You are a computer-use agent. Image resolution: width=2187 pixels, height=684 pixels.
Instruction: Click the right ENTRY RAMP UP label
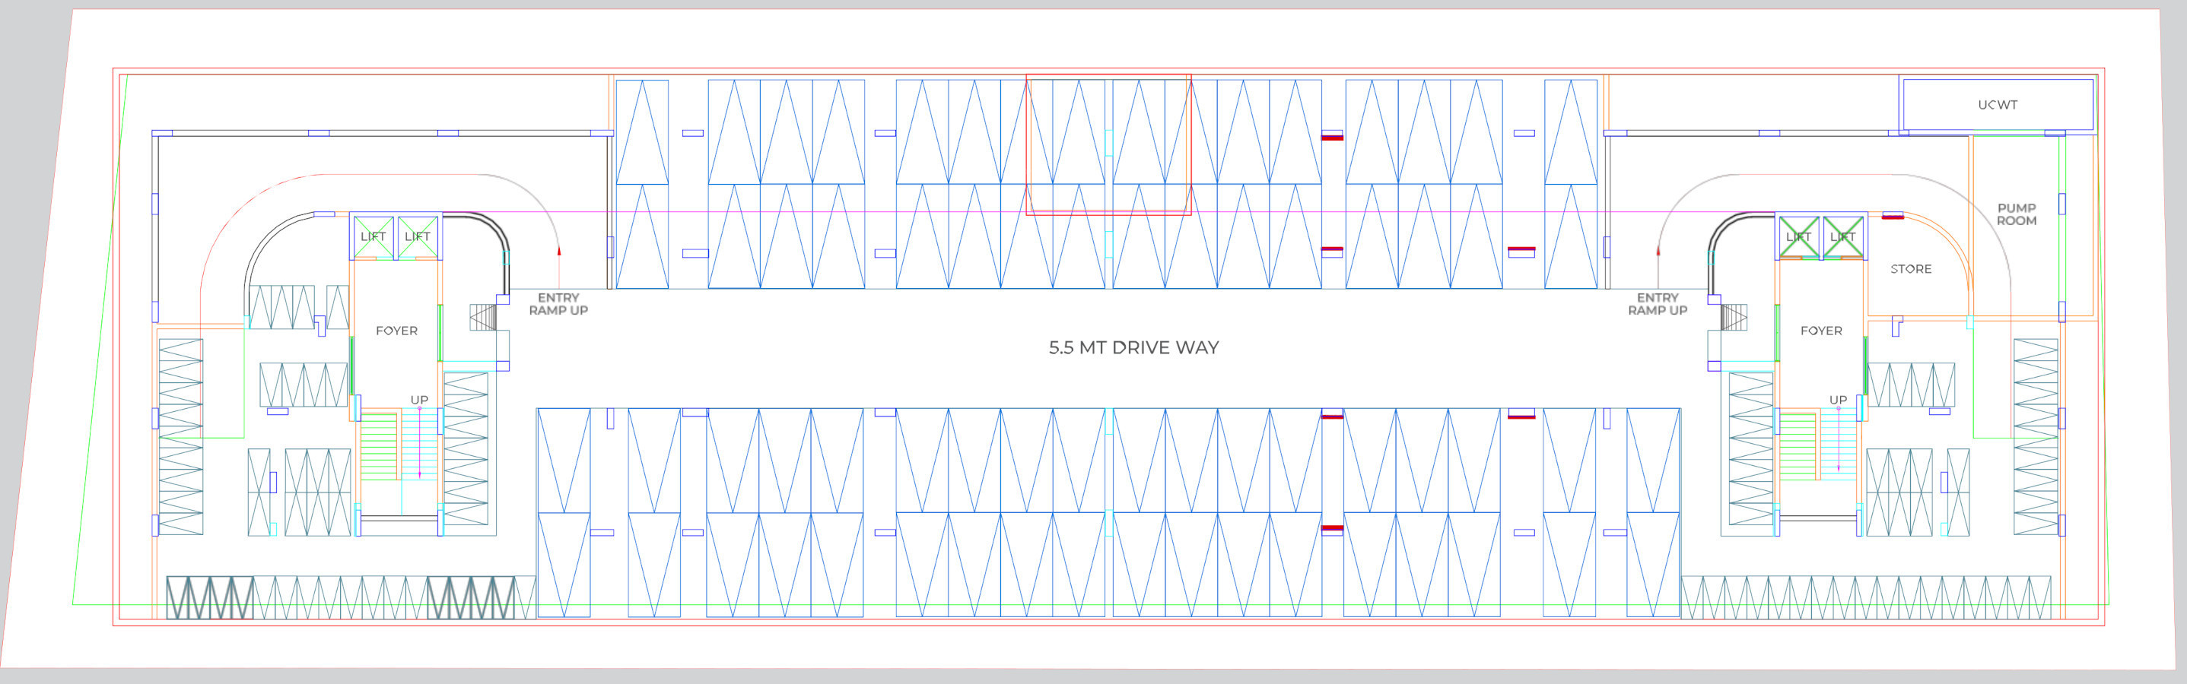1658,304
